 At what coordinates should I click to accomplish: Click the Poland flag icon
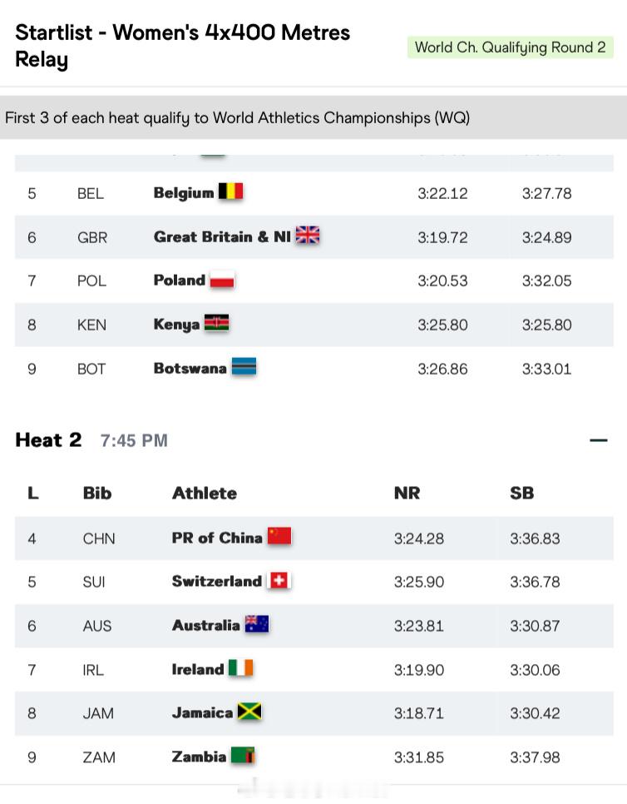click(222, 280)
